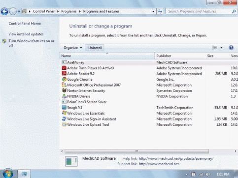This screenshot has width=238, height=178.
Task: Click the Adobe Reader 9.2 icon
Action: pos(64,74)
